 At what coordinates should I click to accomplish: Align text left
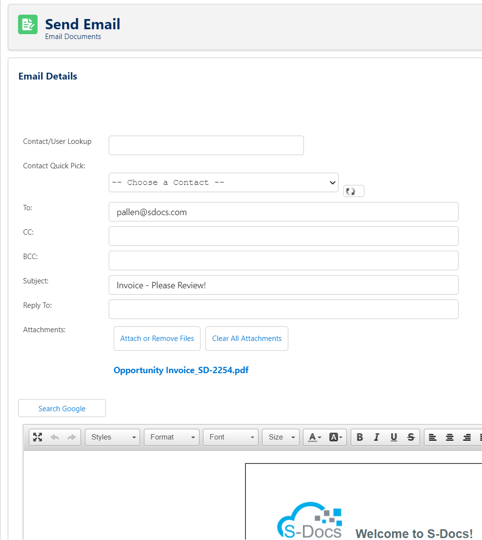tap(433, 437)
